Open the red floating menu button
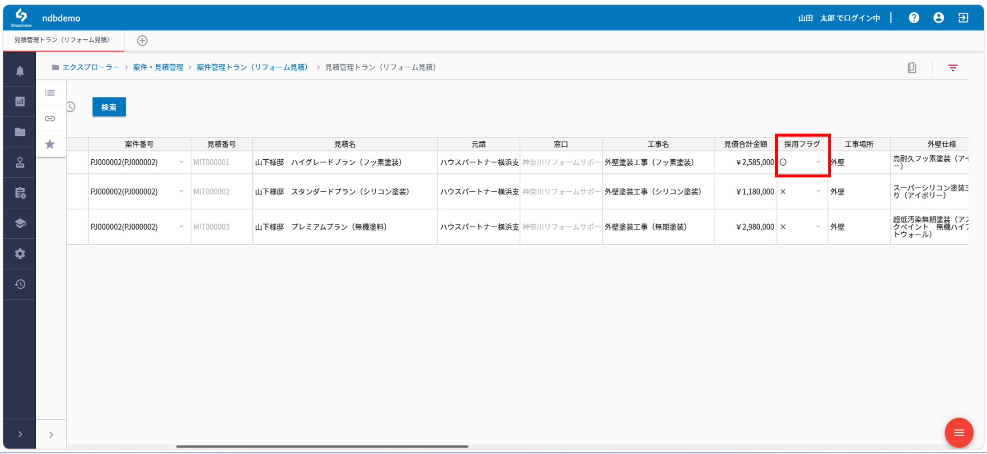This screenshot has height=454, width=987. coord(959,432)
